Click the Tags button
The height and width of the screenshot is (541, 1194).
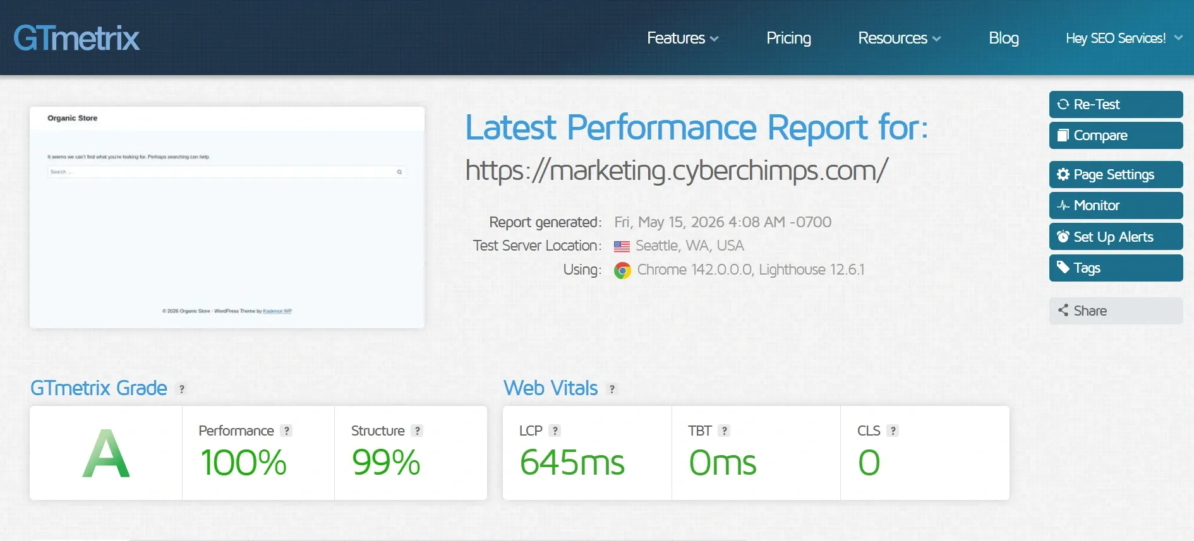coord(1116,268)
